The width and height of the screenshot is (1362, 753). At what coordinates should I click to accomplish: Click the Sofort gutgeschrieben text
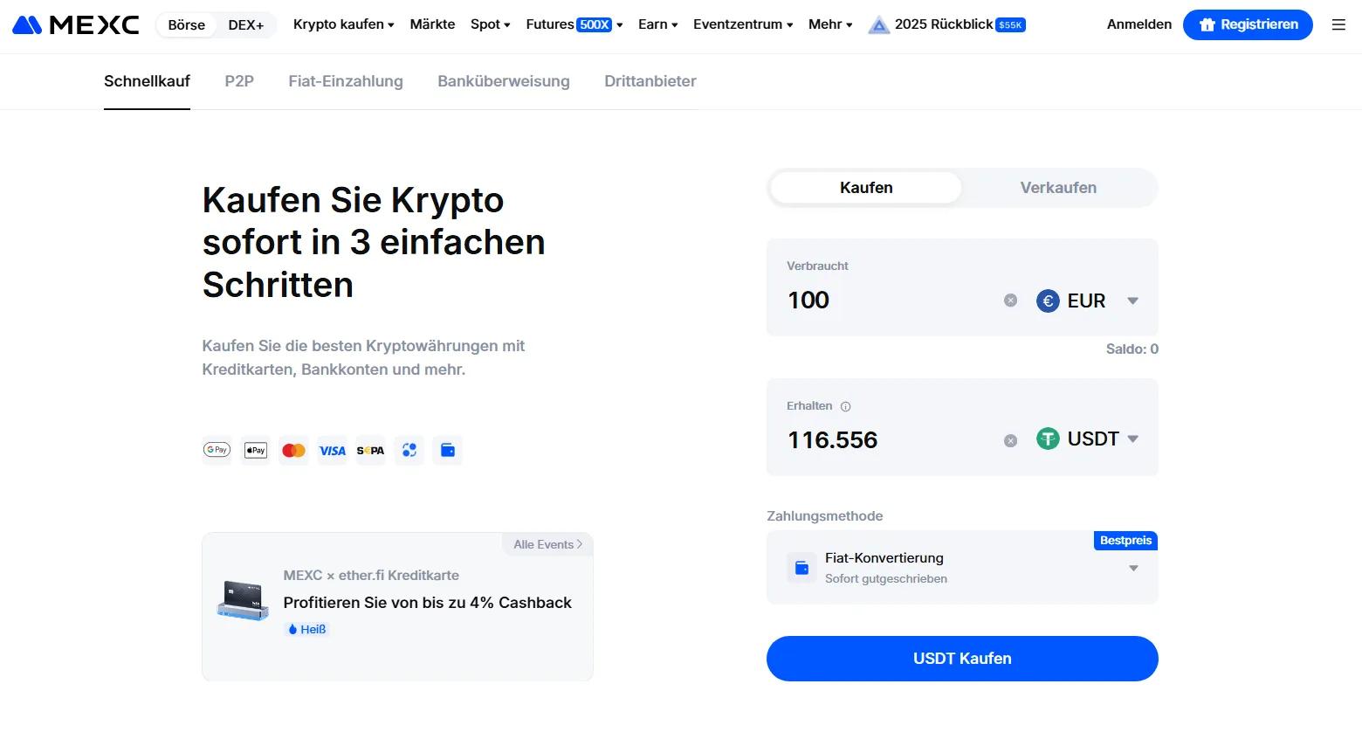(886, 579)
